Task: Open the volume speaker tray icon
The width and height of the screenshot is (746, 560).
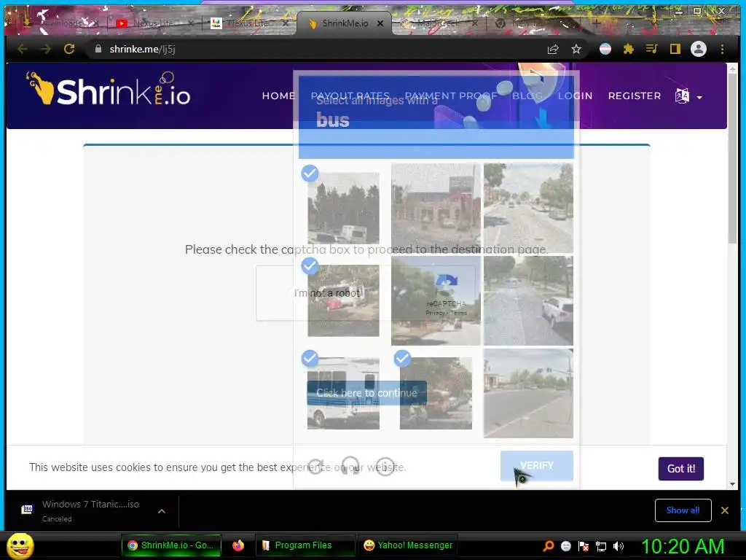Action: click(x=619, y=546)
